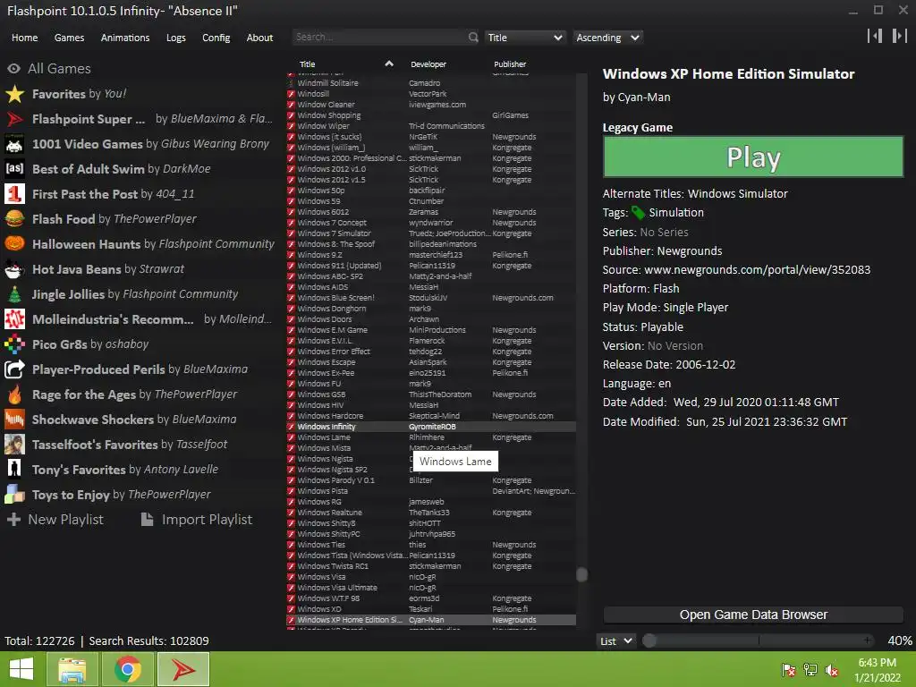Open First Past the Post playlist icon

point(14,194)
